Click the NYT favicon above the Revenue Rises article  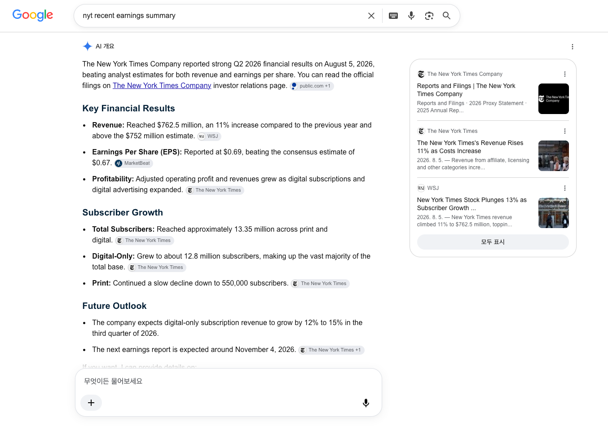pos(421,131)
